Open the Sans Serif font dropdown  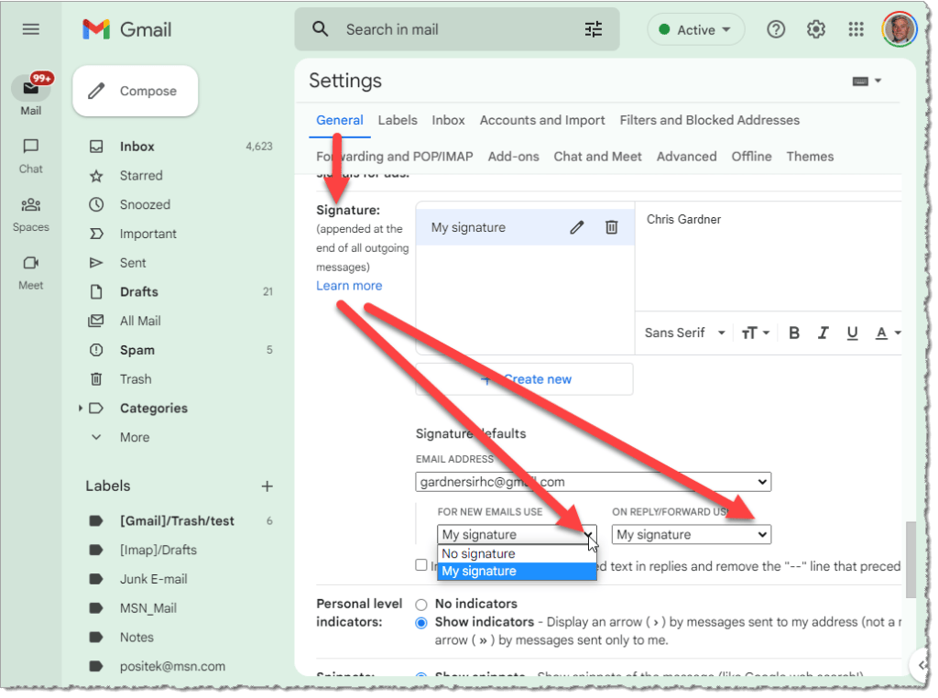684,333
